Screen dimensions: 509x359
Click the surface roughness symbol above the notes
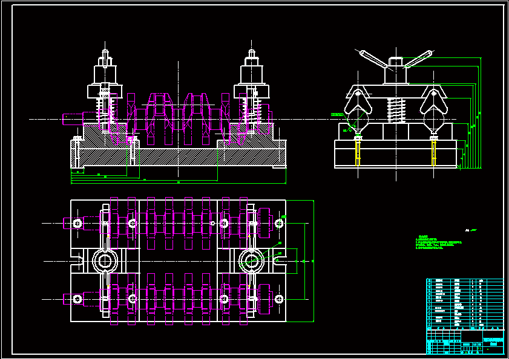471,230
